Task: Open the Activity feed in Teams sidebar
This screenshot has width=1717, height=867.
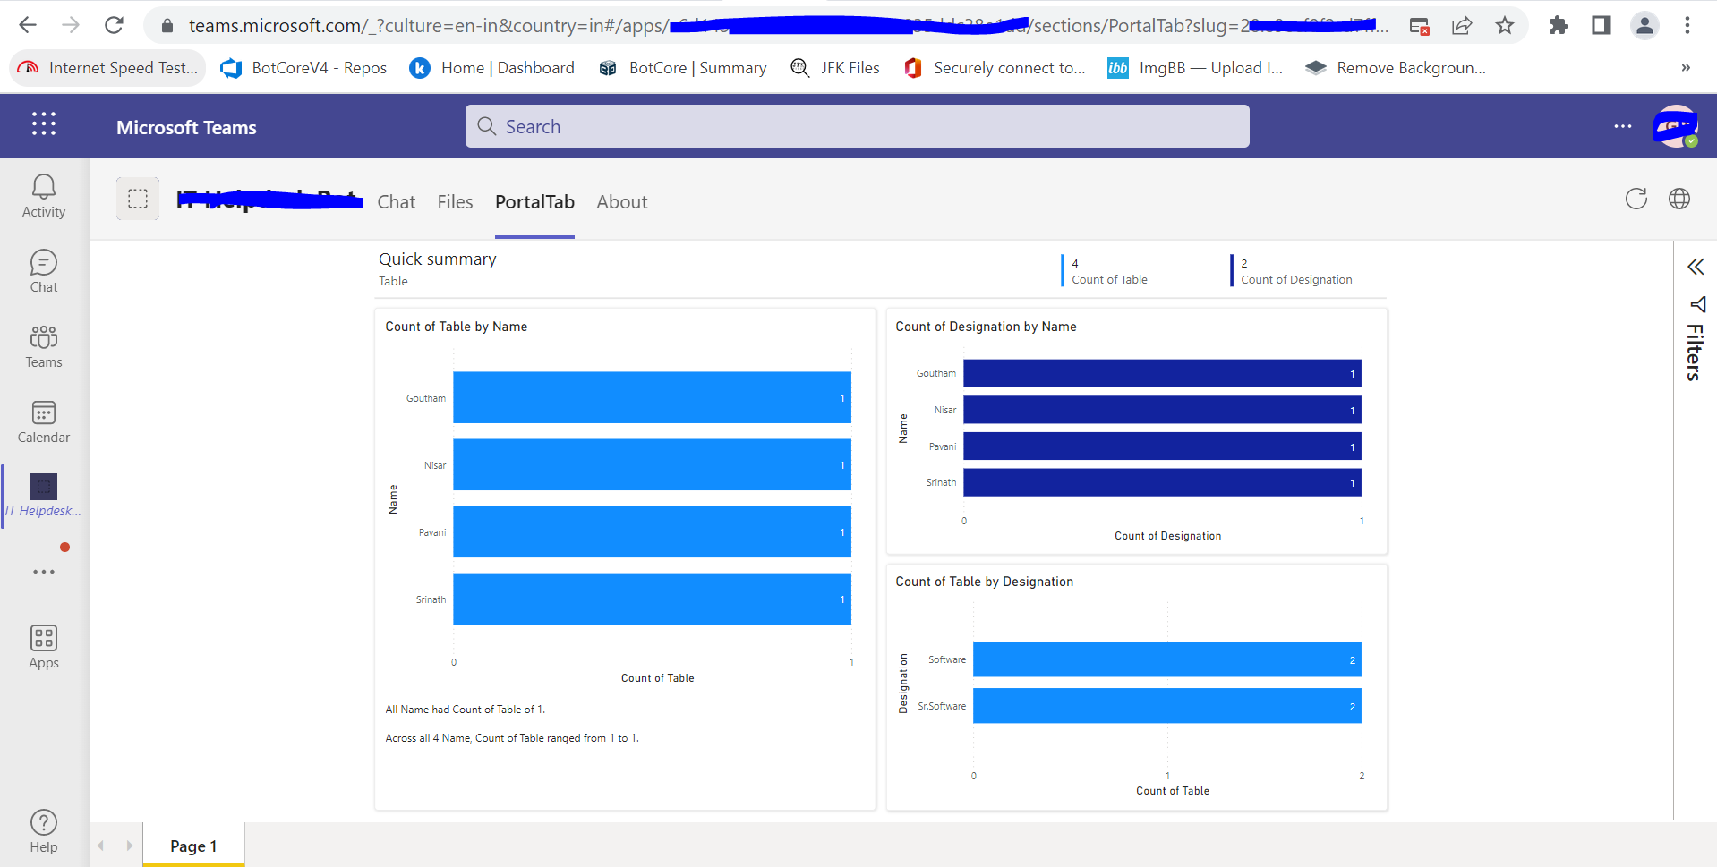Action: [x=43, y=195]
